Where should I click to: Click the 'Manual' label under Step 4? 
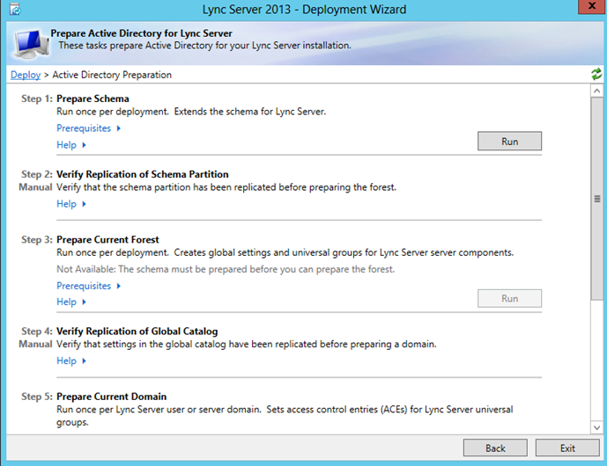click(35, 344)
